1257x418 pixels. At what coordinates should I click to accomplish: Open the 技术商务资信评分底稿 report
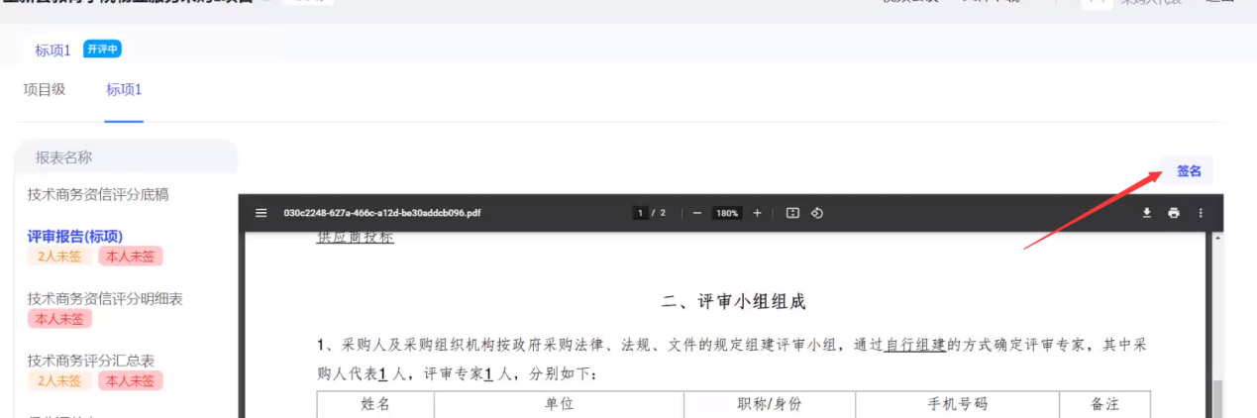[x=98, y=195]
